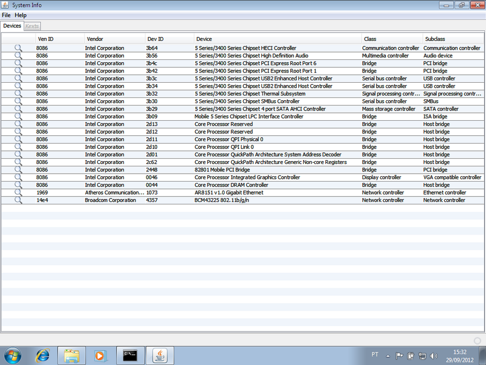Sort by the Vendor column header

coord(95,39)
